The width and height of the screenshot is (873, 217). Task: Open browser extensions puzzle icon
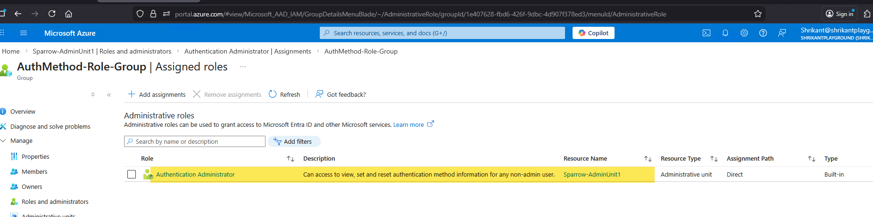point(867,14)
